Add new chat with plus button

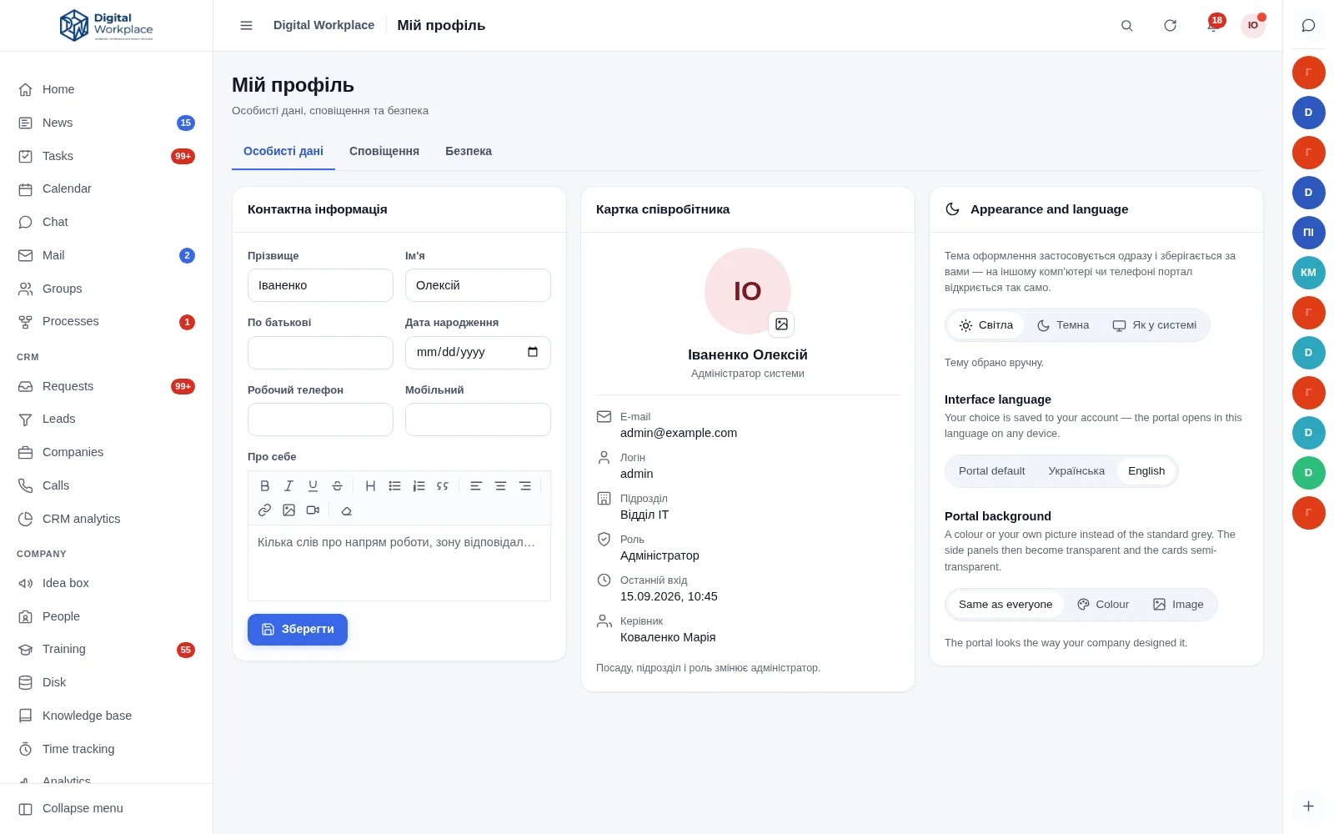coord(1308,806)
